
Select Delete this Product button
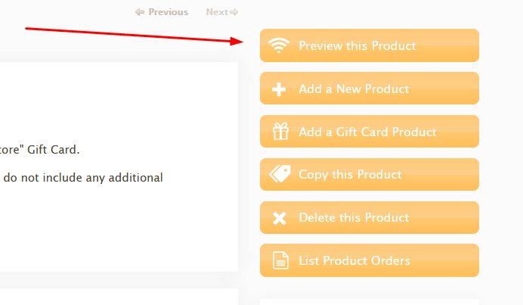370,217
